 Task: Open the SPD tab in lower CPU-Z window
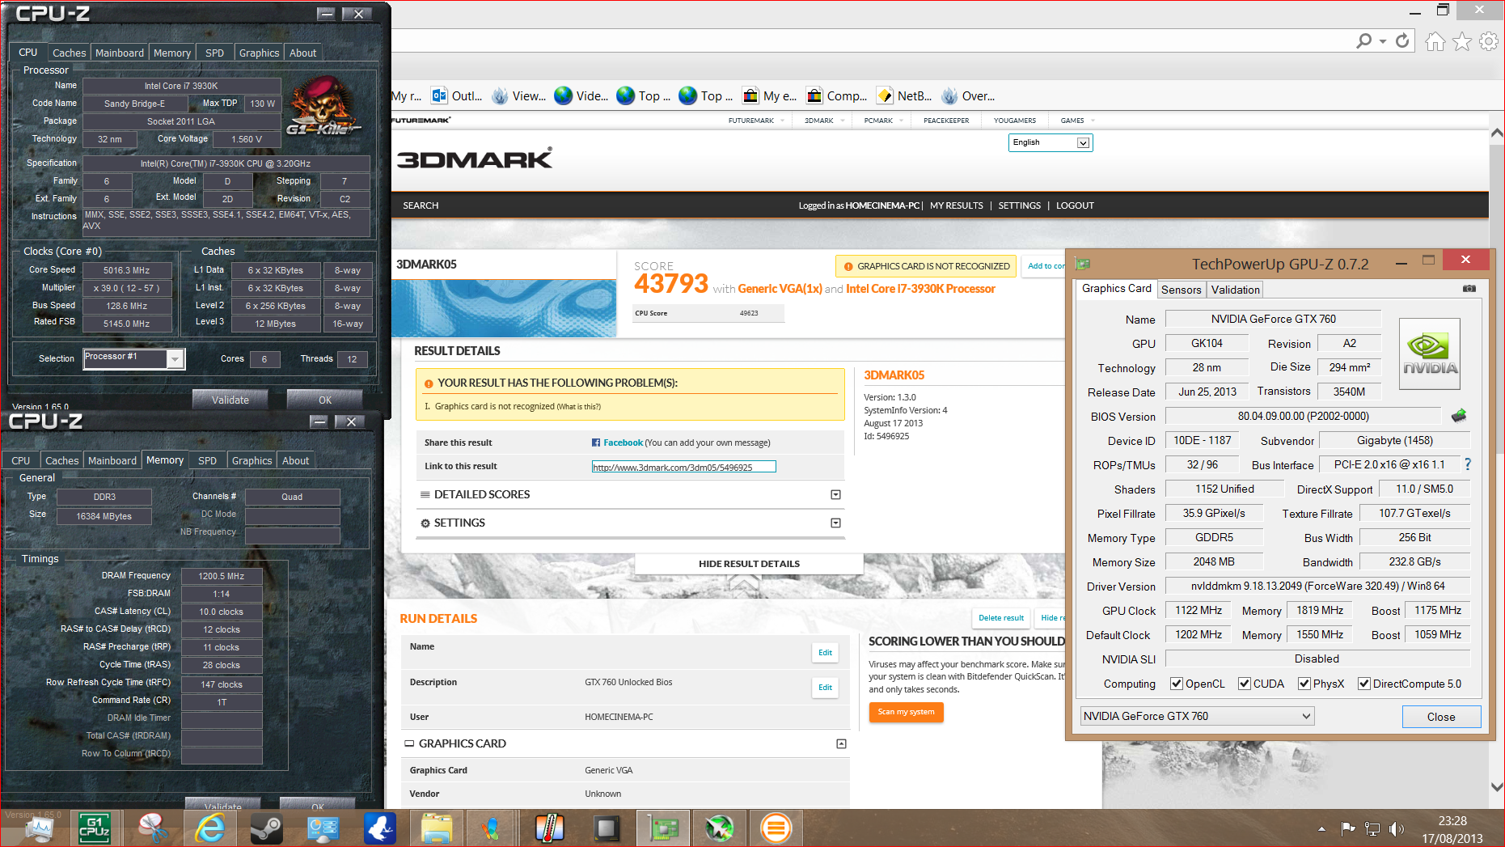208,460
